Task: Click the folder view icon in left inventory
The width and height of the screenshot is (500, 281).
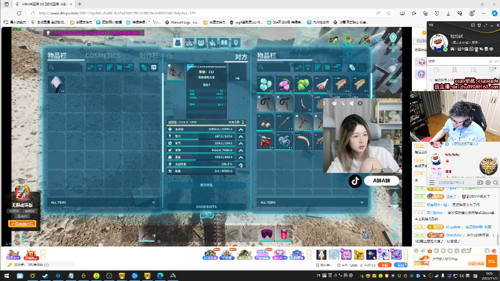Action: coord(119,67)
